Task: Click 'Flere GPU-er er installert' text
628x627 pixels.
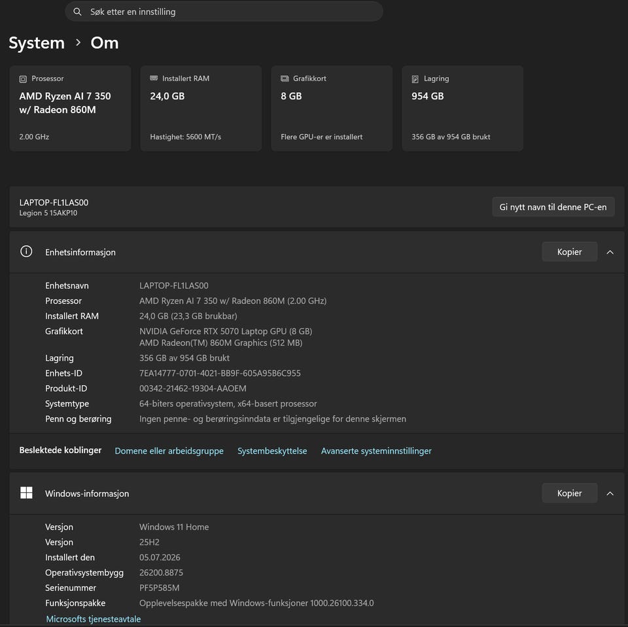Action: pos(322,137)
